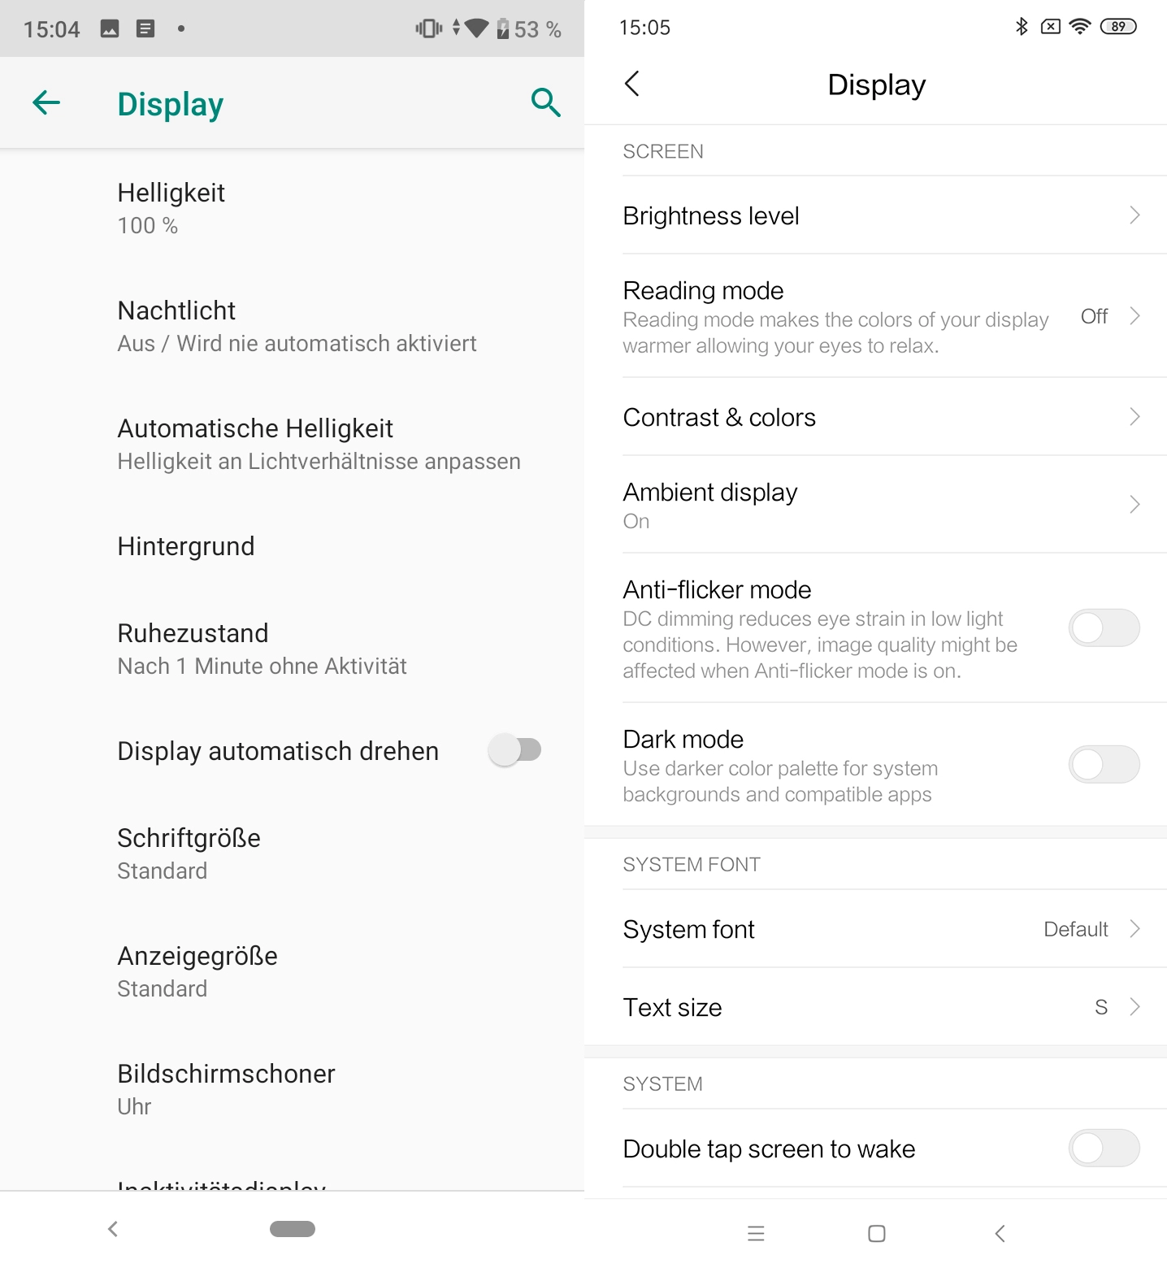
Task: Open System font Default option
Action: coord(875,928)
